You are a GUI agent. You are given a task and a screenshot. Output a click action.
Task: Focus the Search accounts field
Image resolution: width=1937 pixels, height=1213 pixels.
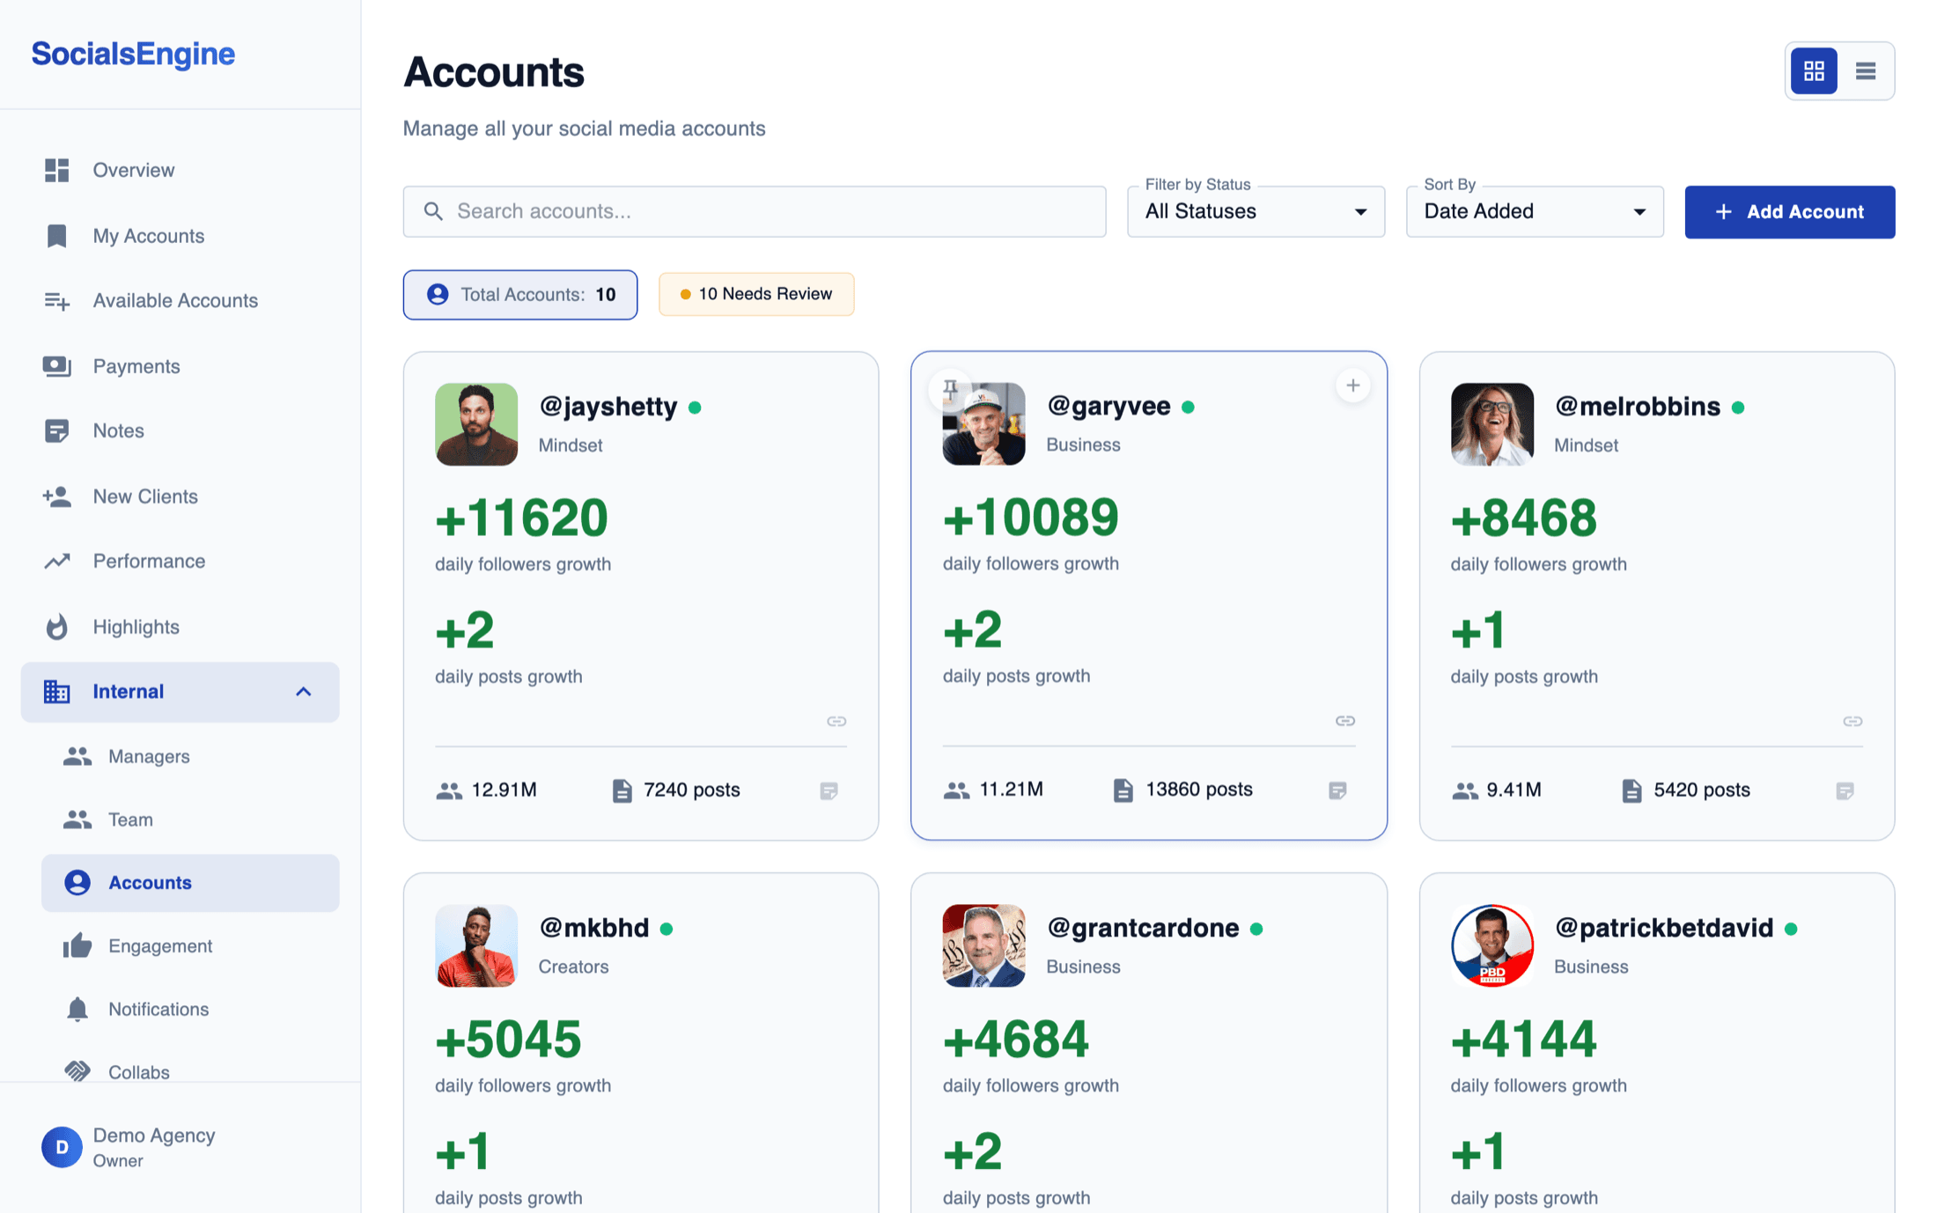click(755, 211)
